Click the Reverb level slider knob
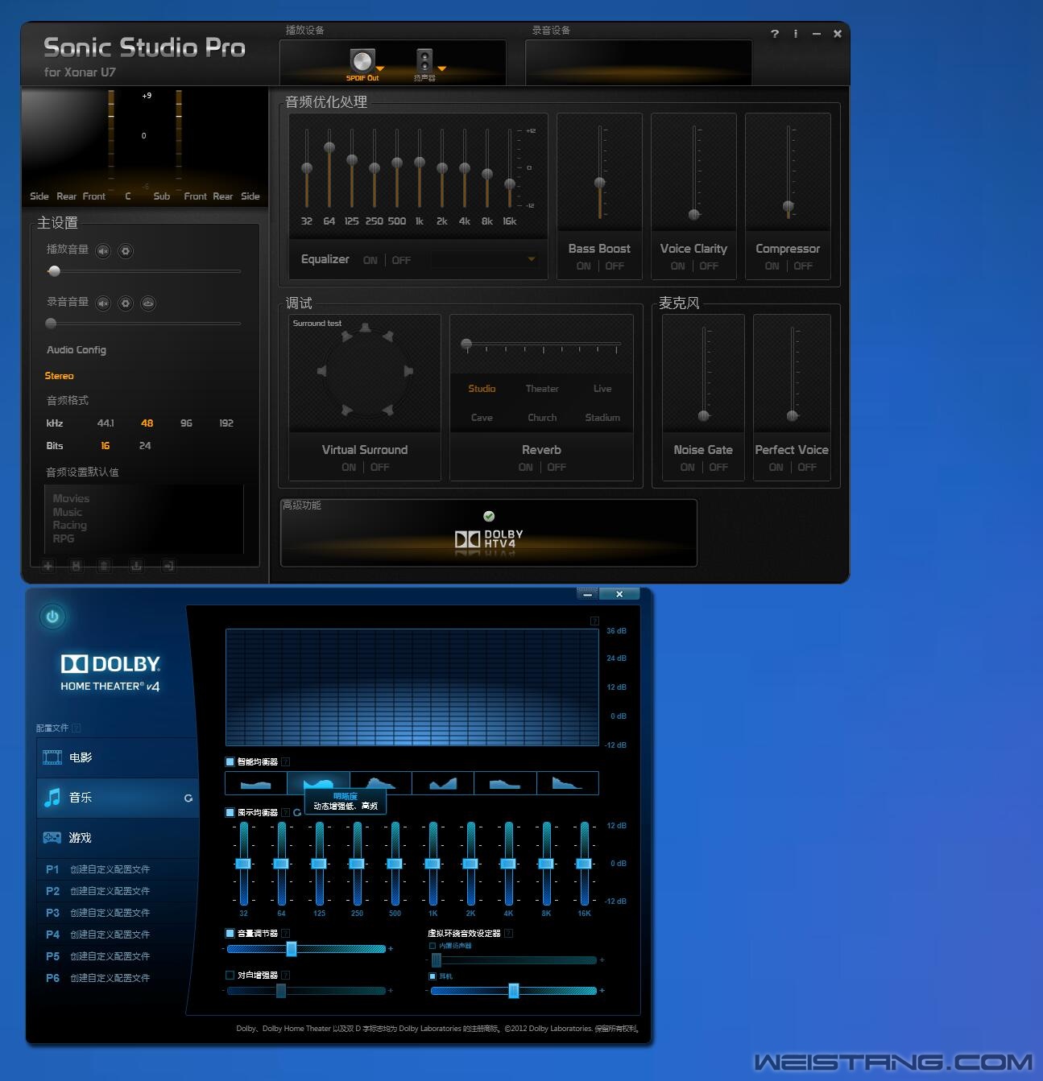 coord(466,345)
